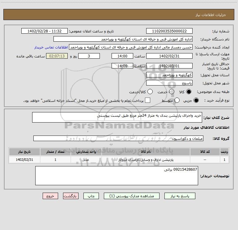The height and width of the screenshot is (230, 238).
Task: Click the item name پارتیشن اداری cell
Action: pos(146,160)
